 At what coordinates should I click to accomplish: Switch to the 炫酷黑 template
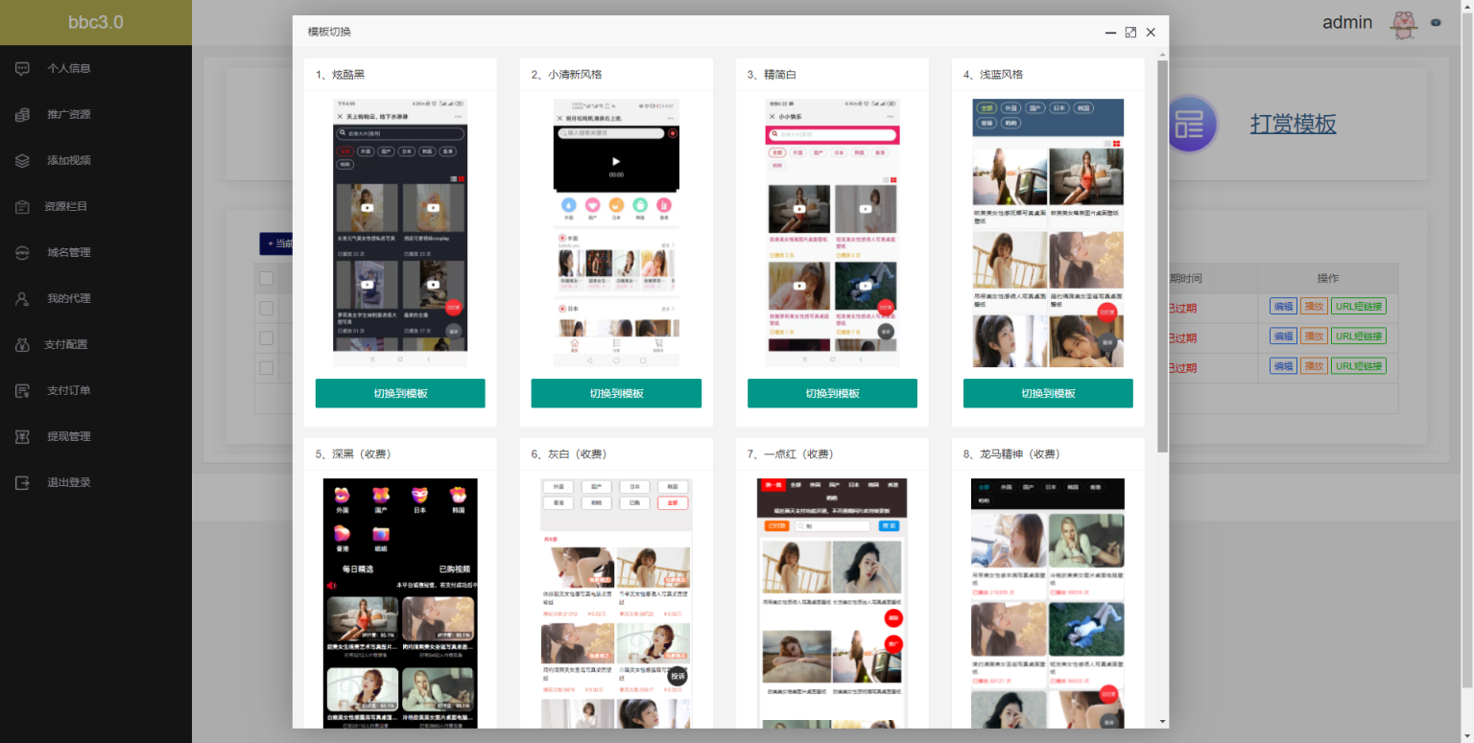pyautogui.click(x=400, y=393)
